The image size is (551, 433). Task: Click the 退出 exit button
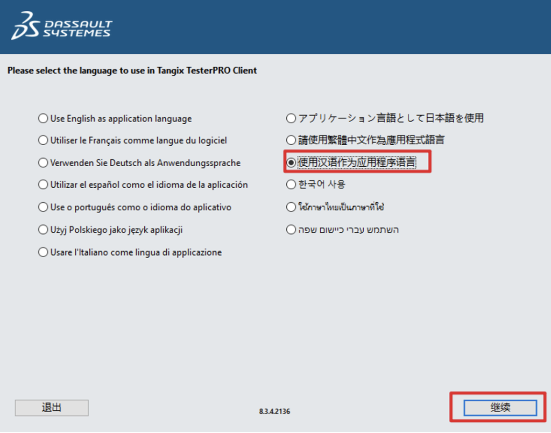coord(52,408)
